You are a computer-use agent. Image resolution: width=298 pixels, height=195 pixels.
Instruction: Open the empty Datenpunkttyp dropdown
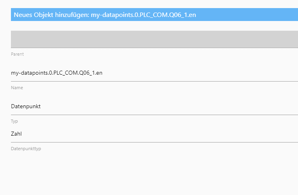(x=154, y=161)
